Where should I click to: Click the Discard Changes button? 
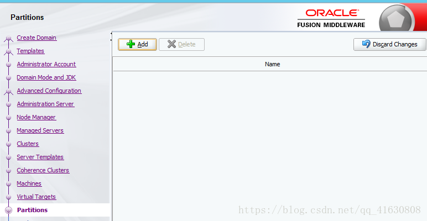[390, 44]
